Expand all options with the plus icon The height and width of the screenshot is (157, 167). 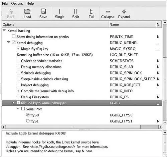coord(124,11)
